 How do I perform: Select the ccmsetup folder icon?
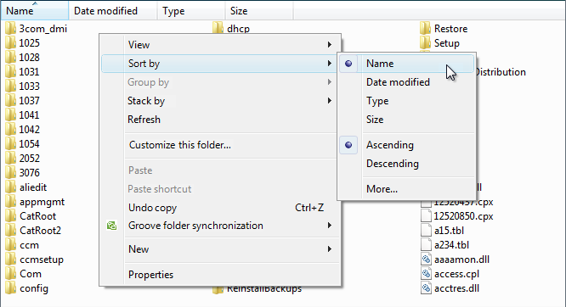10,260
